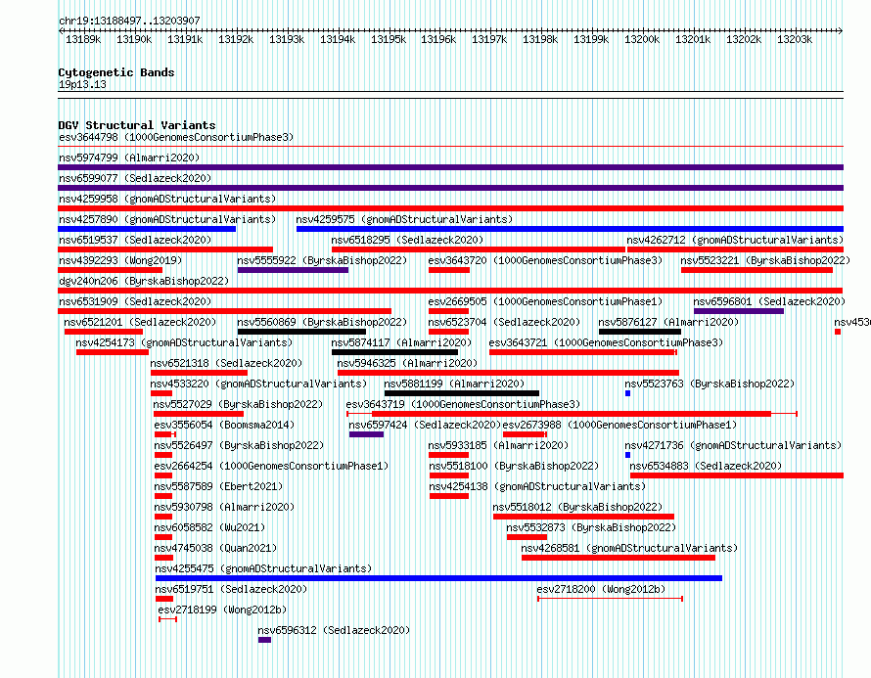This screenshot has width=871, height=678.
Task: Select red bar under nsv5518012
Action: pos(584,517)
